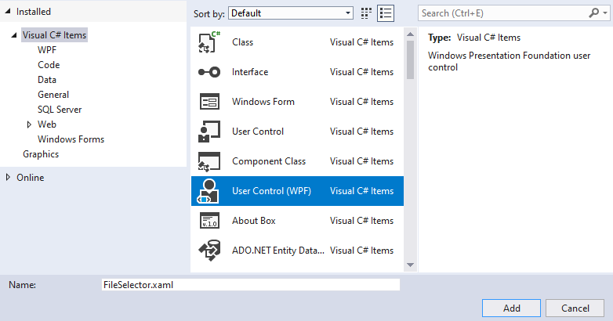Switch to medium icons list view

[x=386, y=13]
